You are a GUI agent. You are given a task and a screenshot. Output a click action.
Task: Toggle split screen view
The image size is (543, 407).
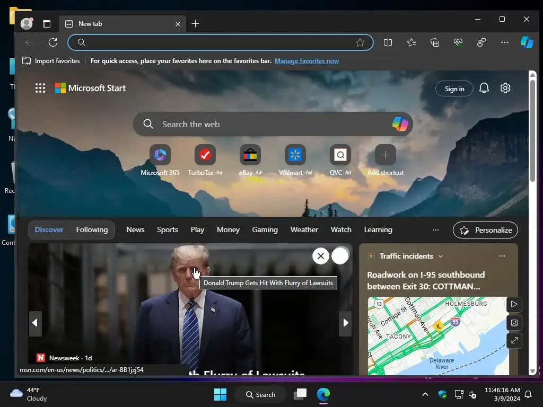tap(388, 42)
